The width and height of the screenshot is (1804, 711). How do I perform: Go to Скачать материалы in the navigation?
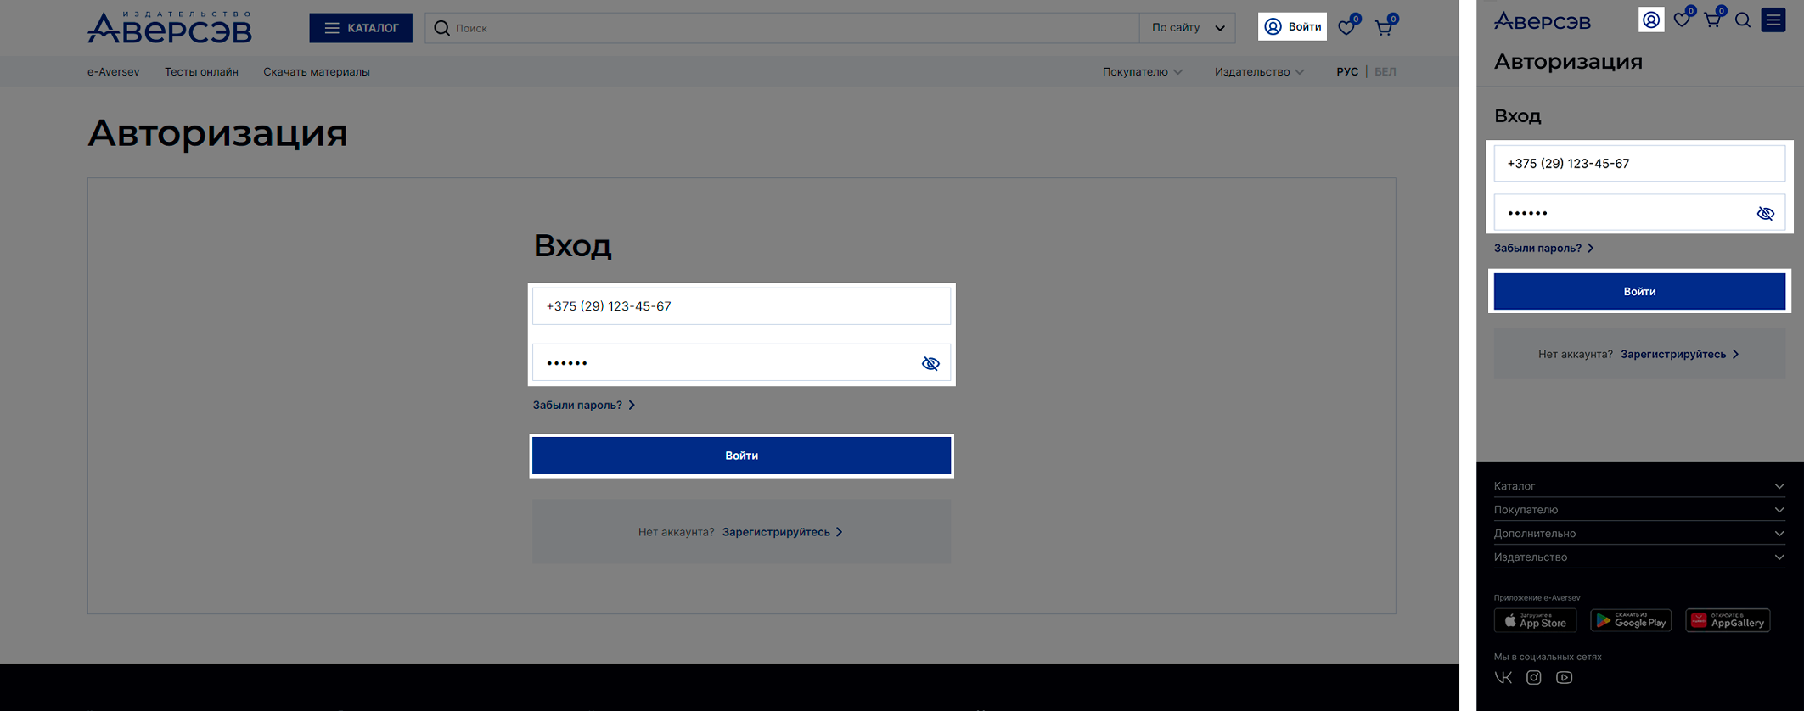pos(316,72)
